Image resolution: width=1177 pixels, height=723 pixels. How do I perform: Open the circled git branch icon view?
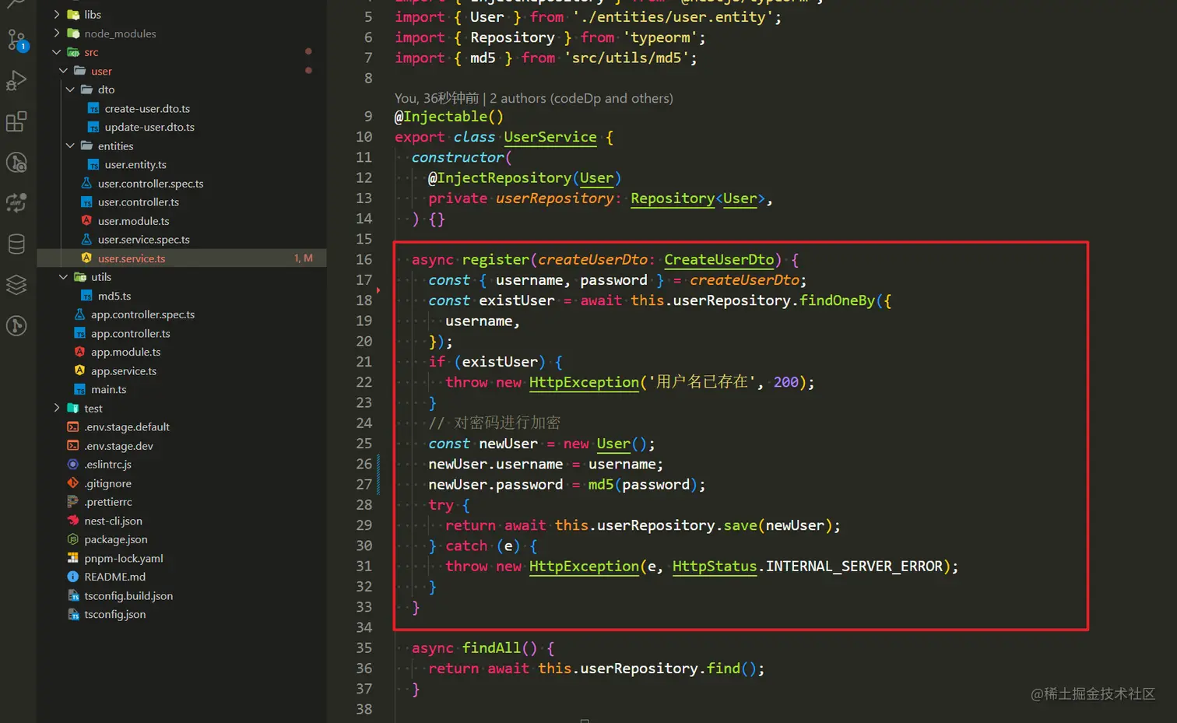click(x=17, y=325)
